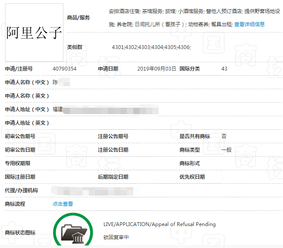
Task: Select the LIVE/APPLICATION status text
Action: tap(159, 224)
